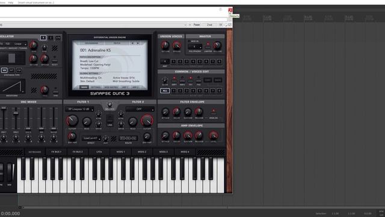Open the MSEG 1 tab
Screen dimensions: 385x217
(x=120, y=152)
